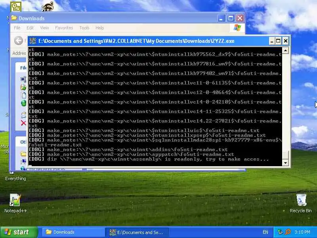The width and height of the screenshot is (317, 238).
Task: Open the Edit menu in Downloads window
Action: tap(30, 28)
